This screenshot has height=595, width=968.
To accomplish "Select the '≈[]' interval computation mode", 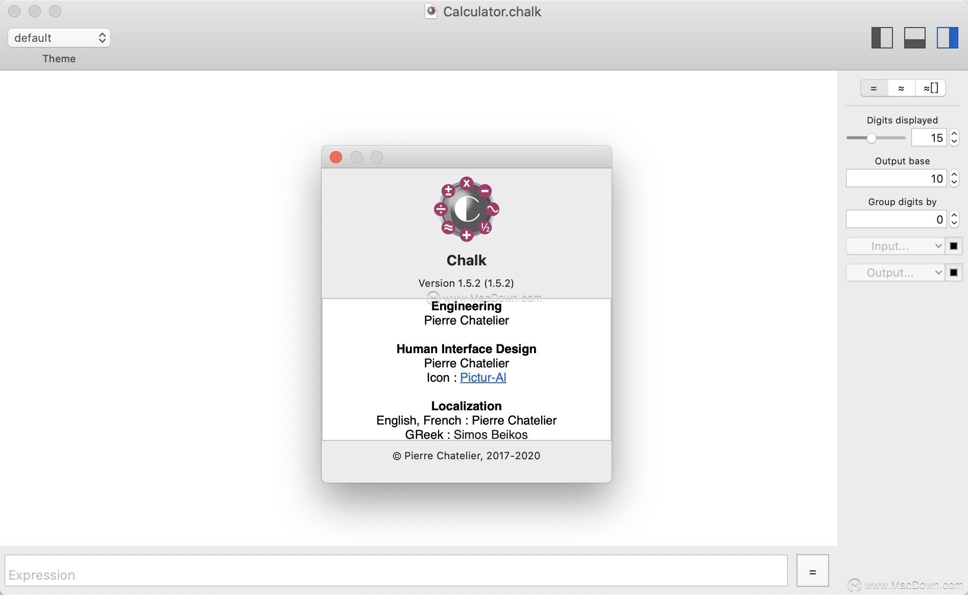I will [931, 88].
